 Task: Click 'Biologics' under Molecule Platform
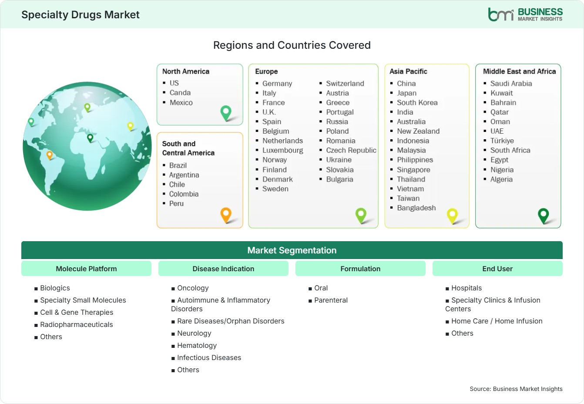click(x=55, y=288)
